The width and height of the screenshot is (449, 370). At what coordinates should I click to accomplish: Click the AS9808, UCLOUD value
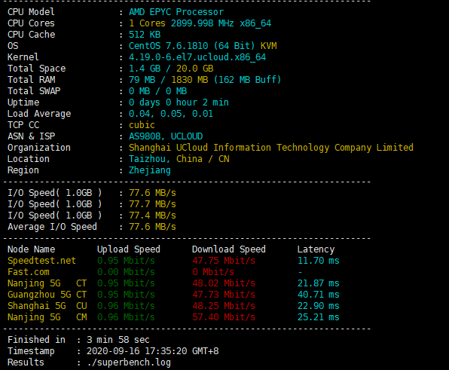166,136
